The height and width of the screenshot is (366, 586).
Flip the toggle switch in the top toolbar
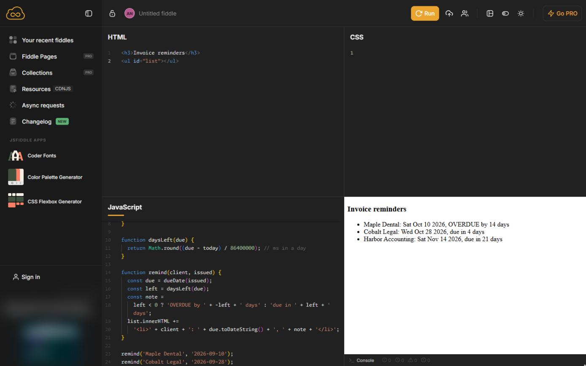click(505, 13)
